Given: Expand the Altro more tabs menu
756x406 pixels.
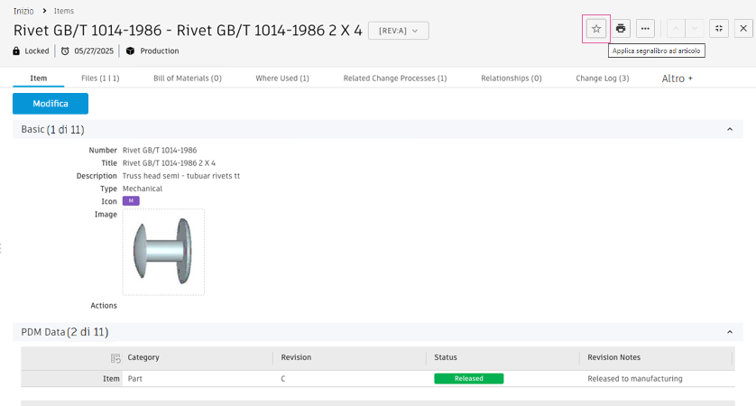Looking at the screenshot, I should (677, 78).
